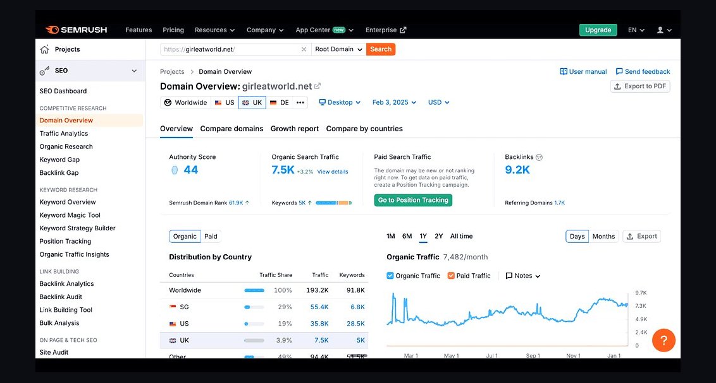Click Go to Position Tracking button
This screenshot has height=383, width=716.
pos(413,201)
